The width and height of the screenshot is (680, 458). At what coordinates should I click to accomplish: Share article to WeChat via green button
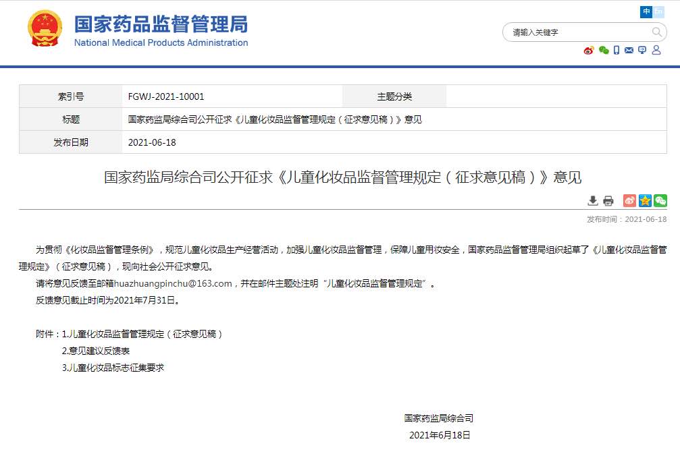coord(660,200)
